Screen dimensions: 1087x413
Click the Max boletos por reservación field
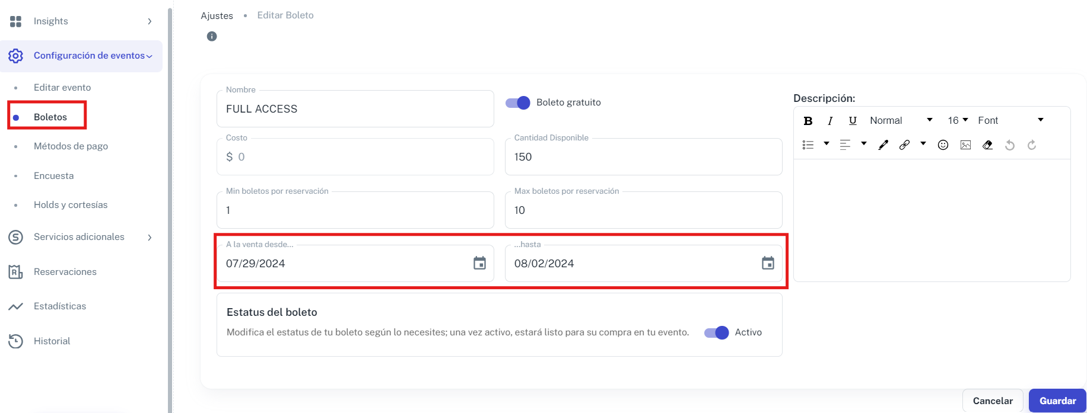click(x=644, y=210)
